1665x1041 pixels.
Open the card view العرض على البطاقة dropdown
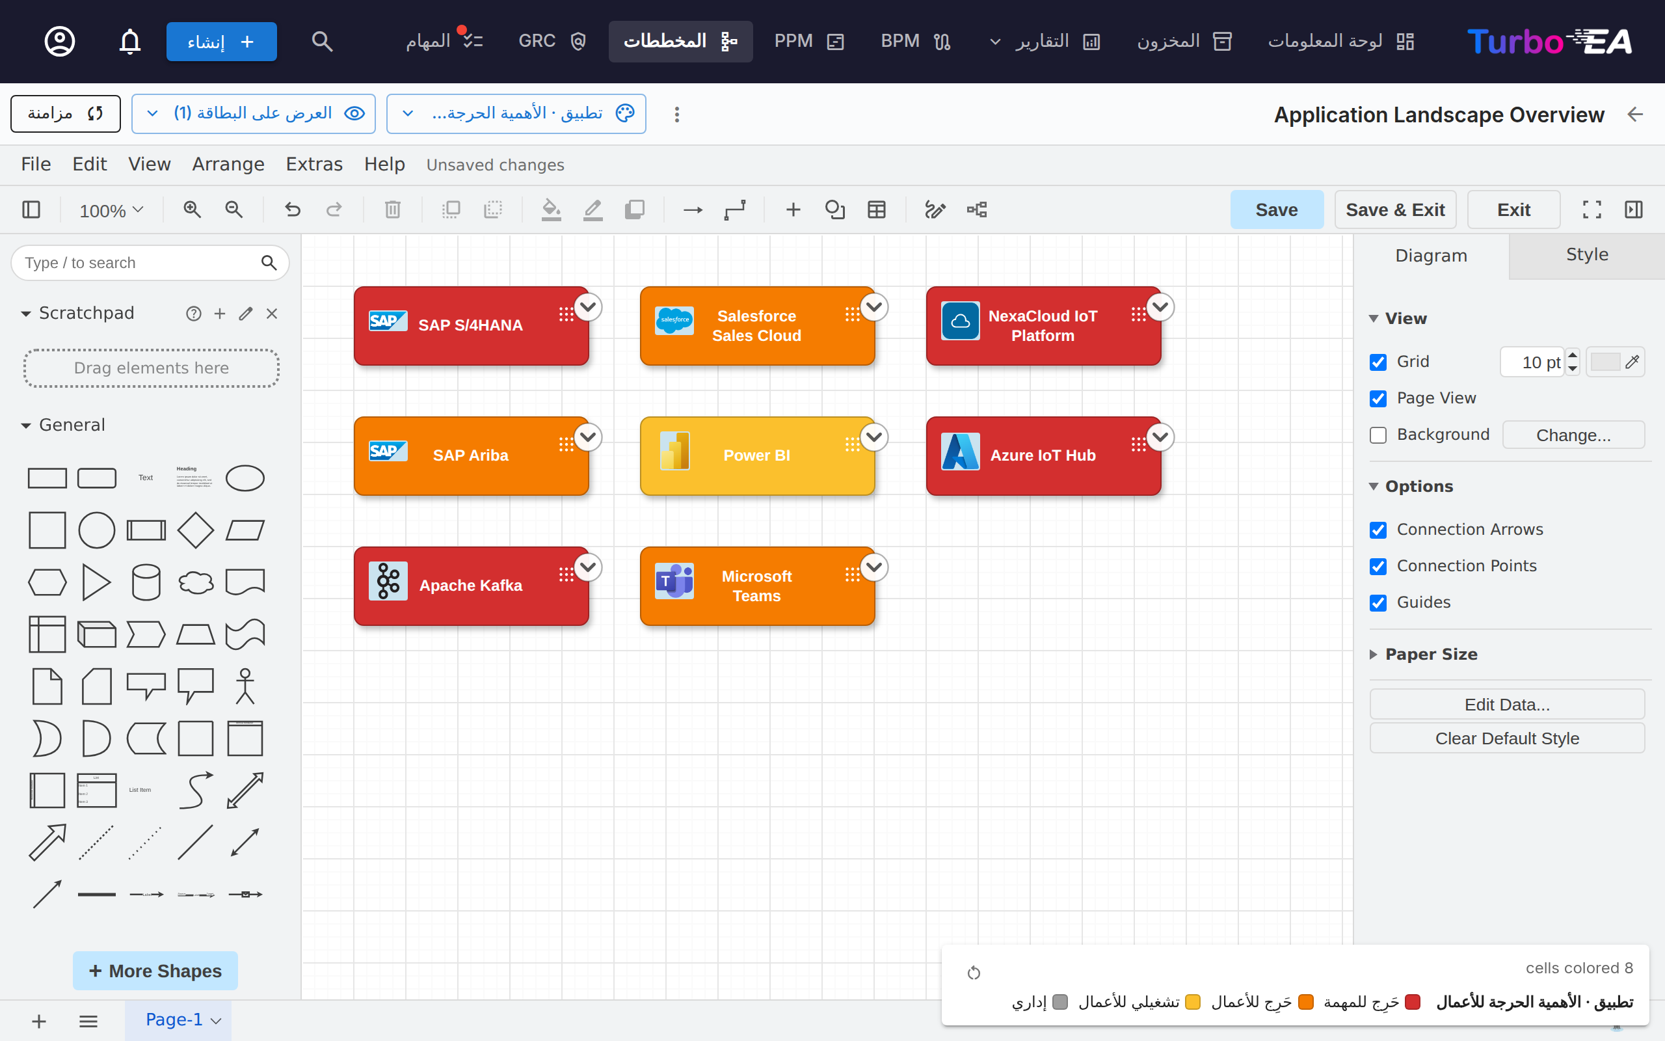click(253, 114)
